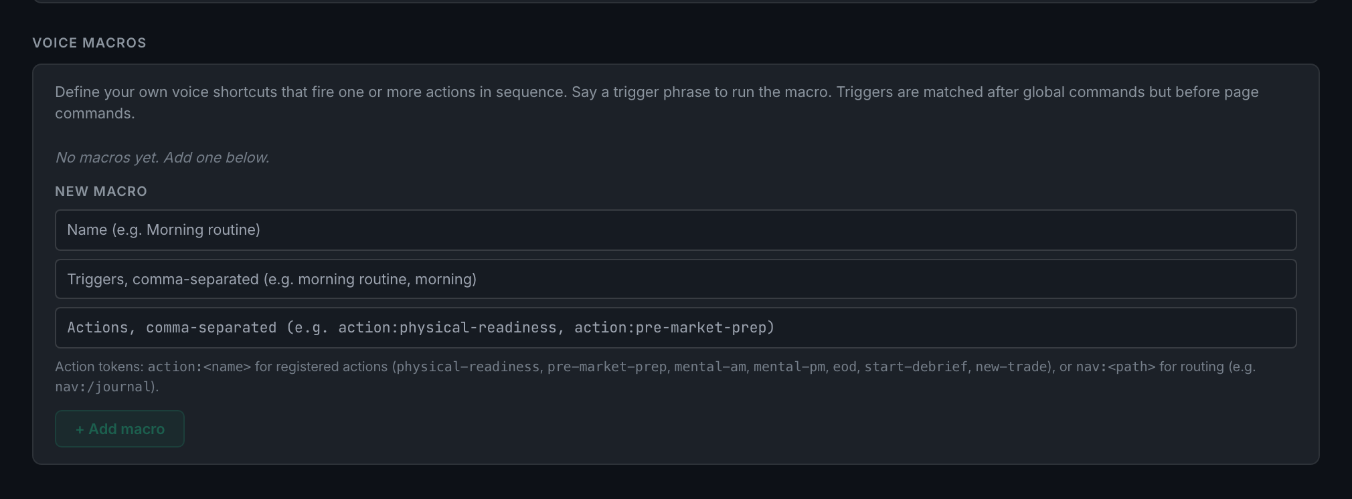The width and height of the screenshot is (1352, 499).
Task: Click the mental-am action token
Action: pyautogui.click(x=709, y=367)
